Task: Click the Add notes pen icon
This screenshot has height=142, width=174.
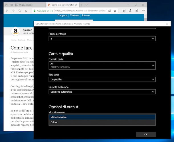Action: [x=130, y=11]
